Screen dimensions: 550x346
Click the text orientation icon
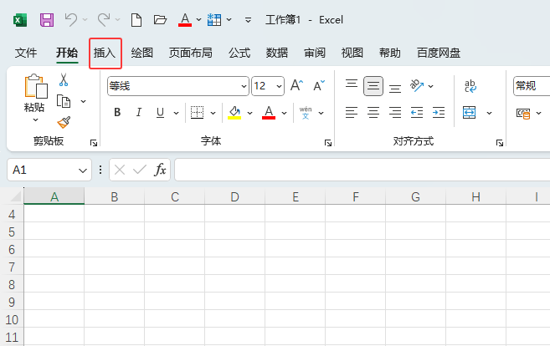[417, 85]
